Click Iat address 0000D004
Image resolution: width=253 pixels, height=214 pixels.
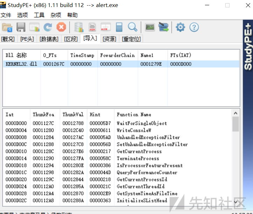tap(16, 130)
